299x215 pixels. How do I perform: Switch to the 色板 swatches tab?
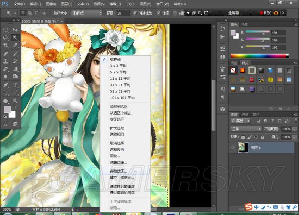(245, 24)
